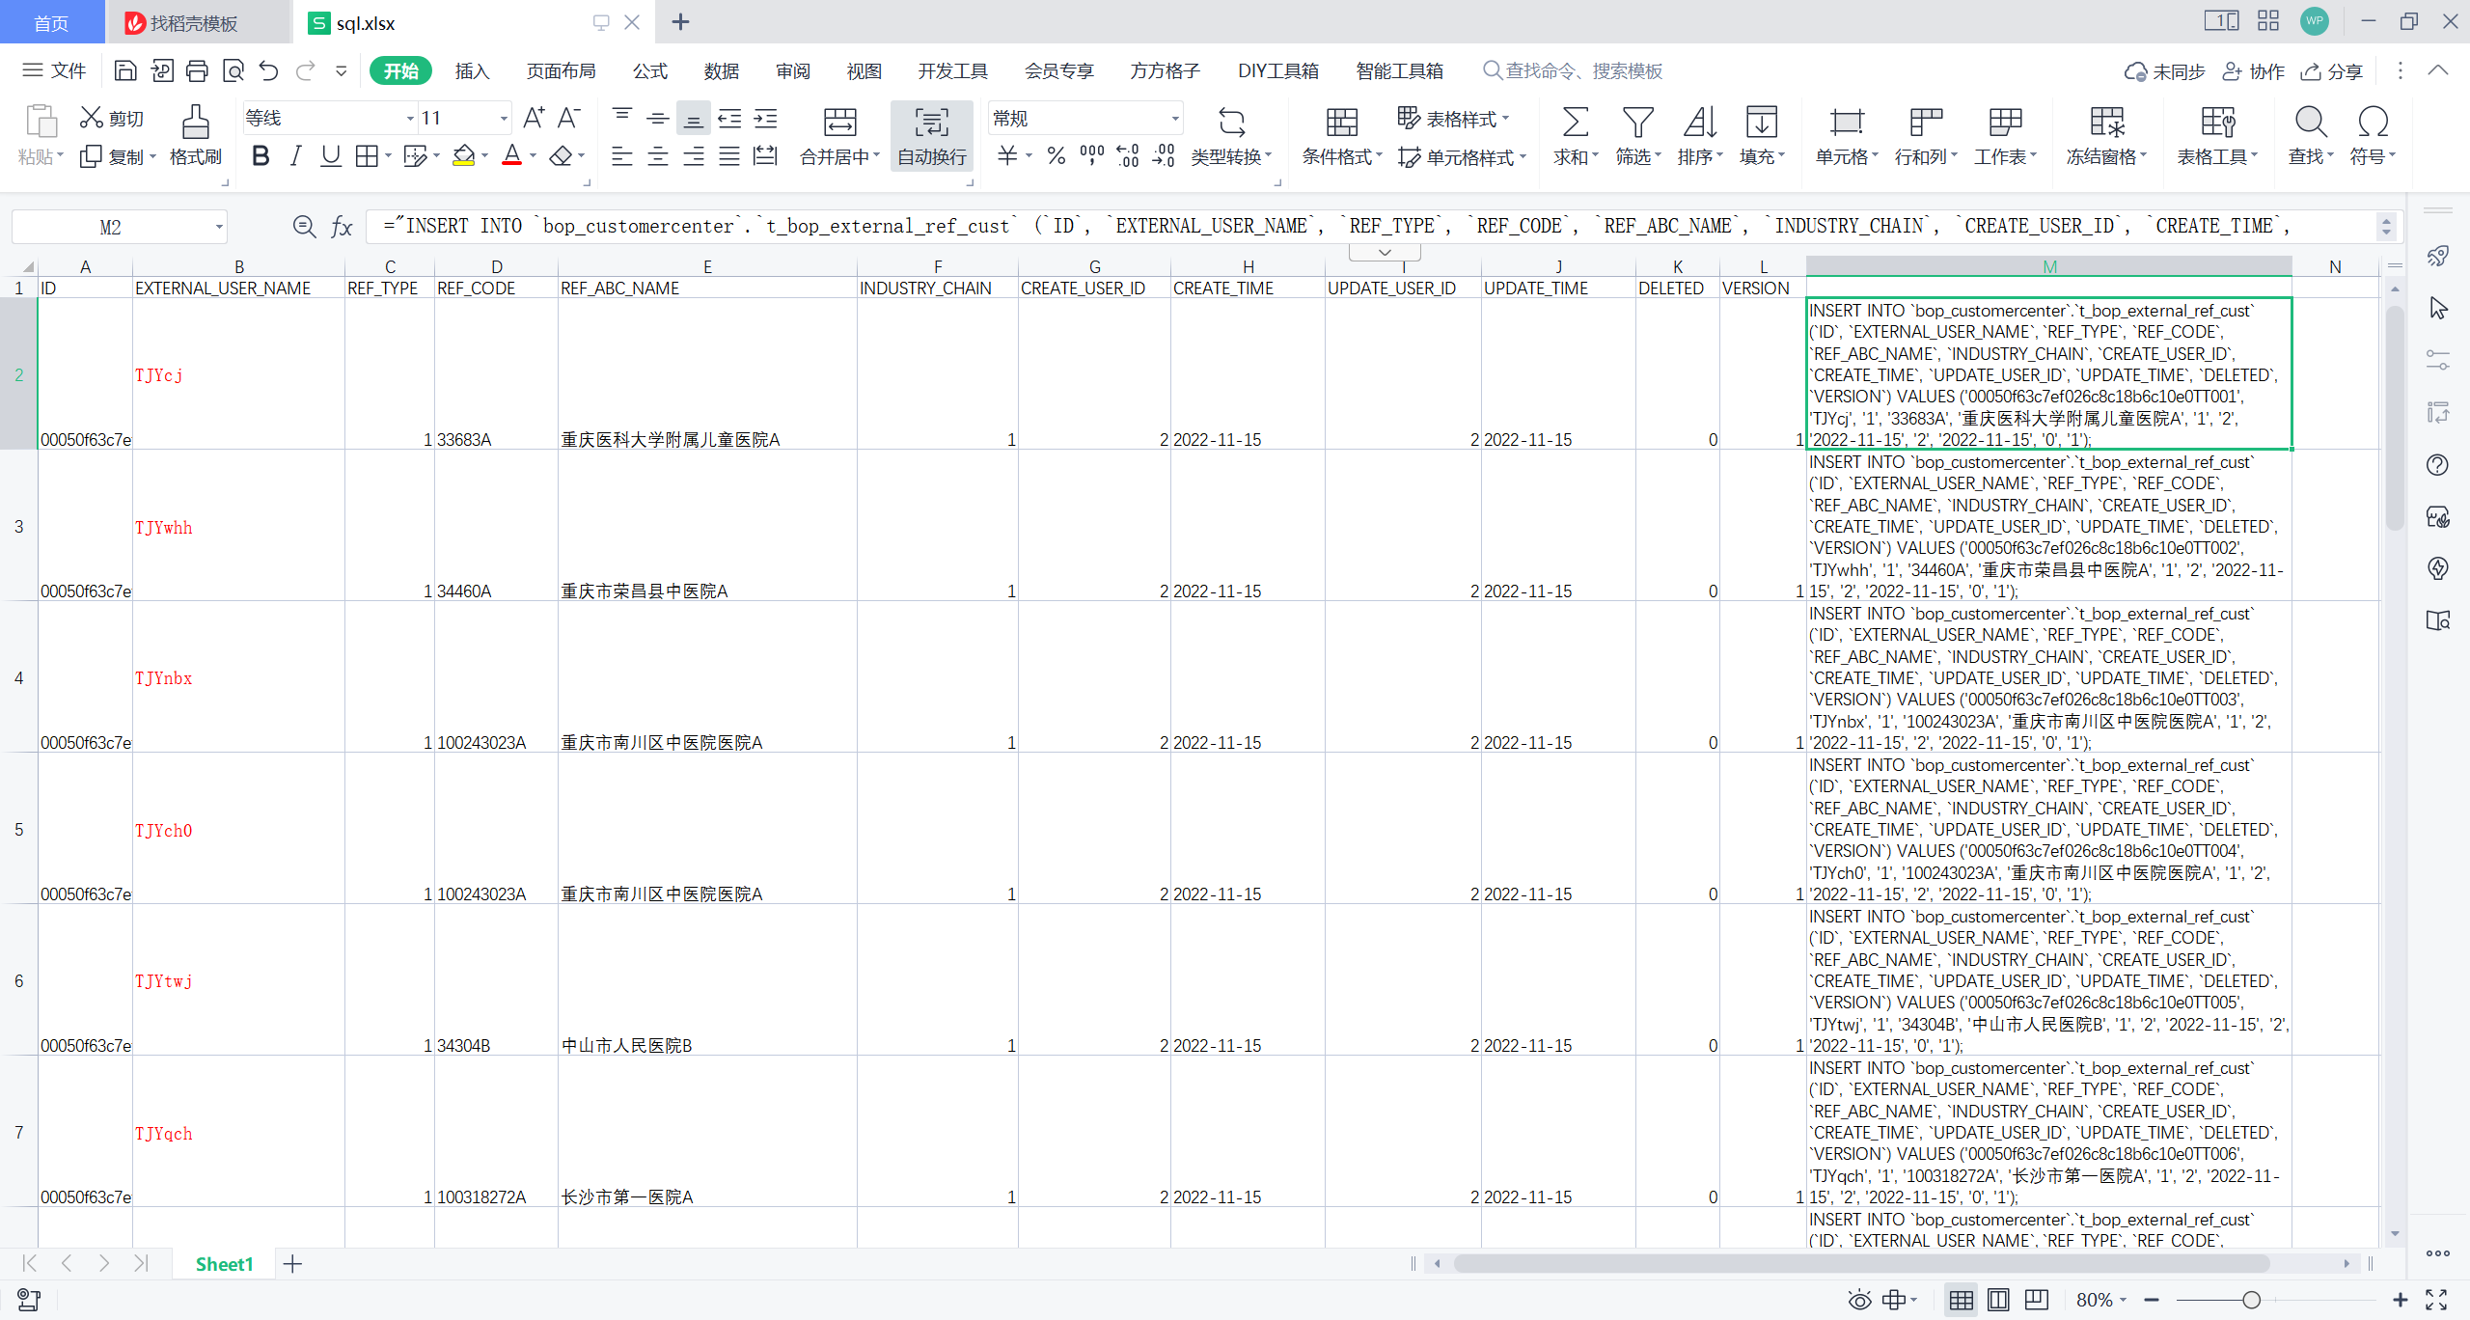Click the Redo arrow icon

pyautogui.click(x=306, y=70)
